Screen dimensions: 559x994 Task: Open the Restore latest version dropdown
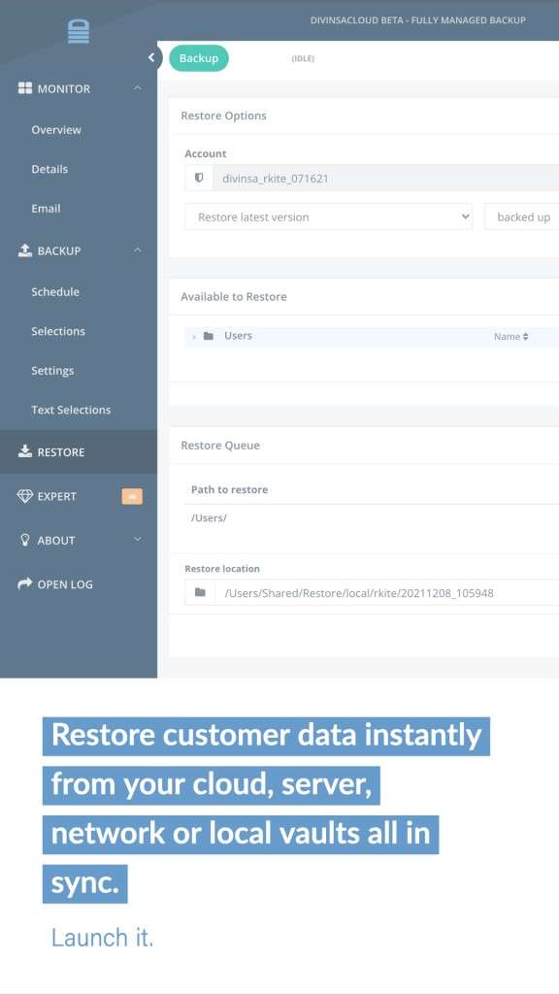click(328, 216)
